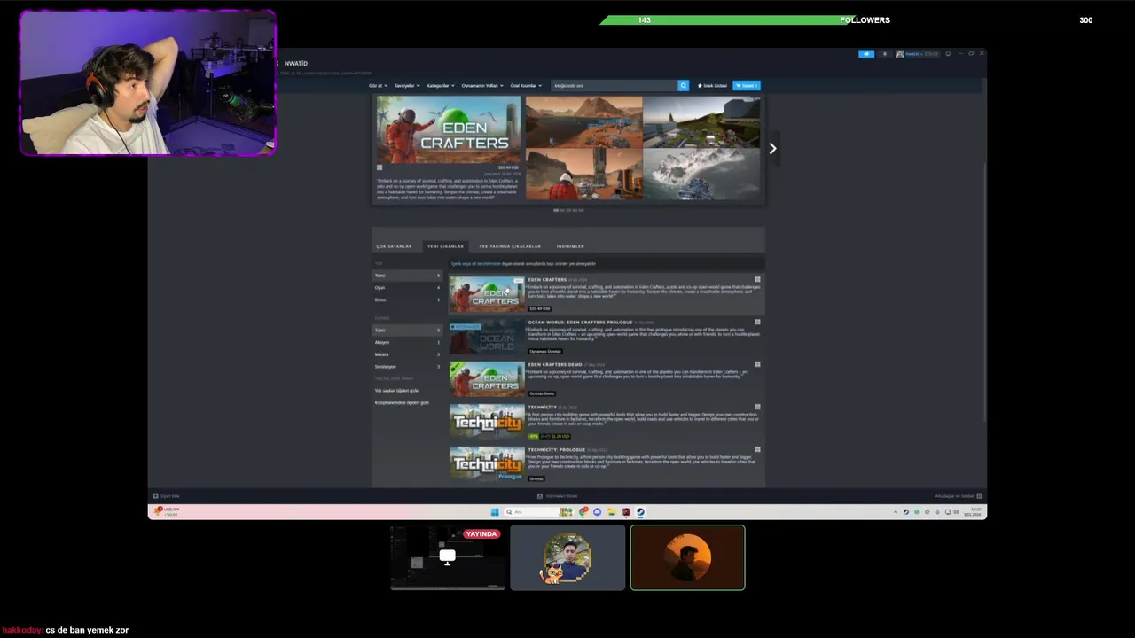Open the Eden Crafters list row thumbnail
This screenshot has height=638, width=1135.
(x=487, y=294)
